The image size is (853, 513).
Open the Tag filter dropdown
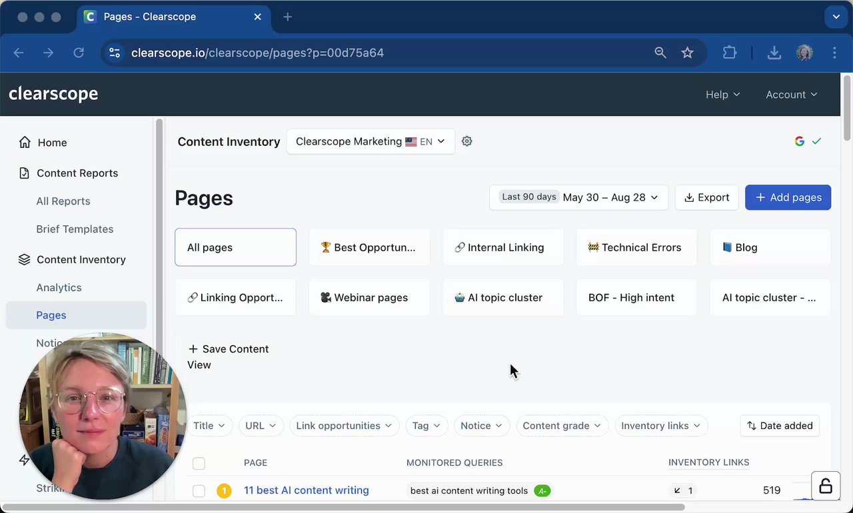(x=426, y=426)
